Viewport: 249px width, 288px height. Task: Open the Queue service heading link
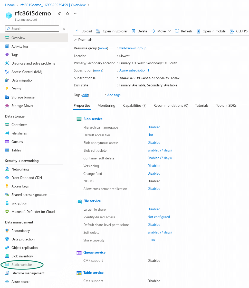coord(94,252)
